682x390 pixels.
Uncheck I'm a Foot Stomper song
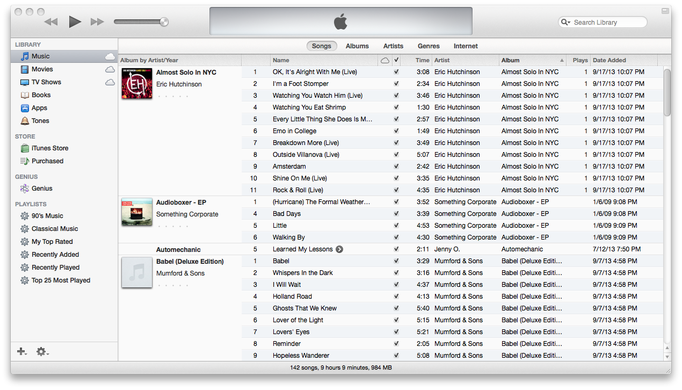click(396, 84)
